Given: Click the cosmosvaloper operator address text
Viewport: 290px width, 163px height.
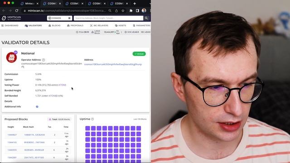Looking at the screenshot, I should coord(51,65).
